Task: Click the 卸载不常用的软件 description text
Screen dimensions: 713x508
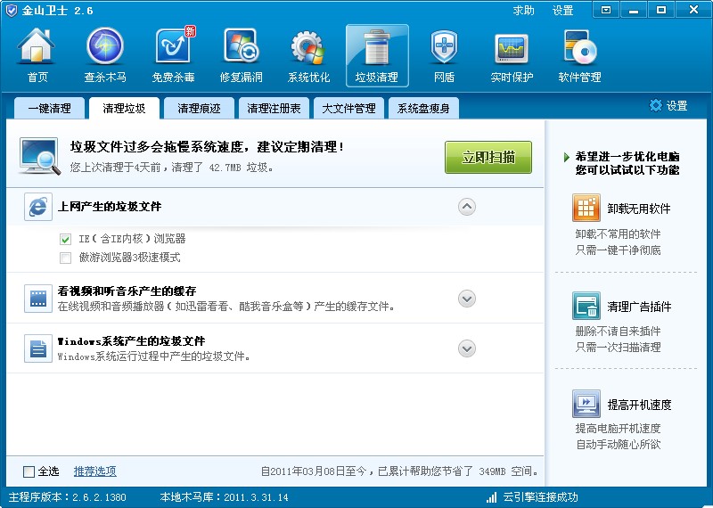Action: (618, 234)
